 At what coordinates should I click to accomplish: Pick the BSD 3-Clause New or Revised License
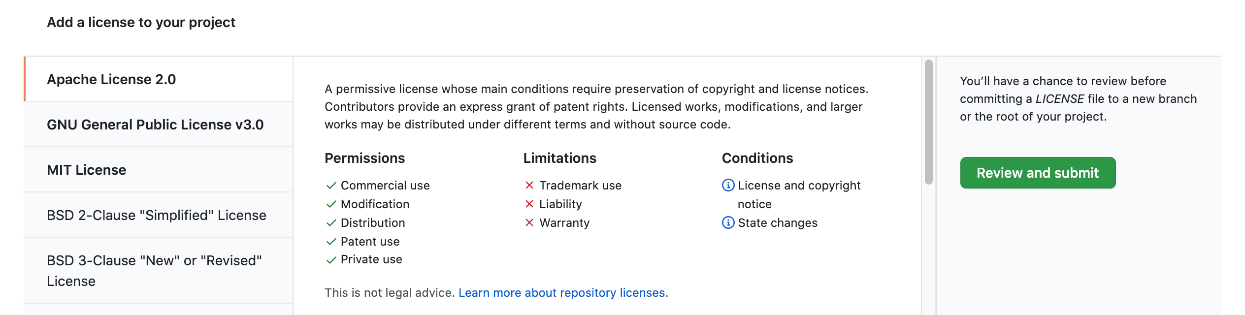[x=159, y=271]
